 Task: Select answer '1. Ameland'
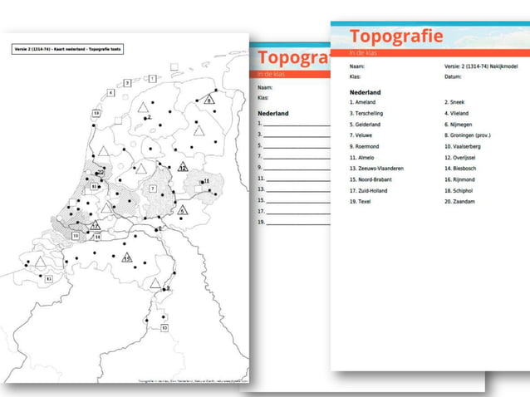[x=362, y=102]
